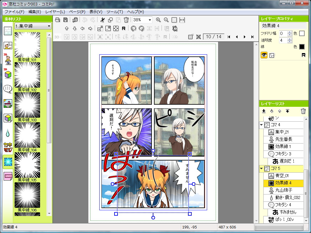The image size is (311, 233).
Task: Select the koma panel layout material tab
Action: (x=8, y=31)
